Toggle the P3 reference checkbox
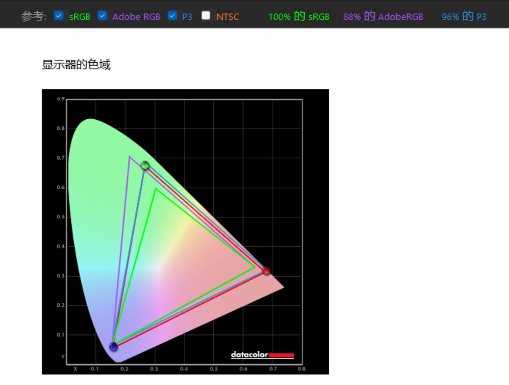The image size is (509, 385). pos(172,16)
